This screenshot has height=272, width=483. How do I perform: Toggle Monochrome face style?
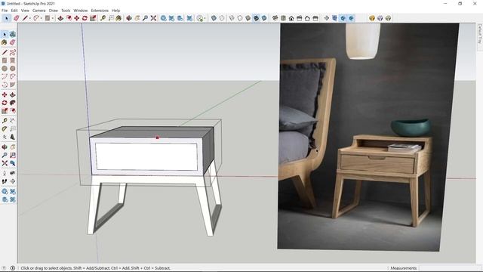pyautogui.click(x=264, y=18)
